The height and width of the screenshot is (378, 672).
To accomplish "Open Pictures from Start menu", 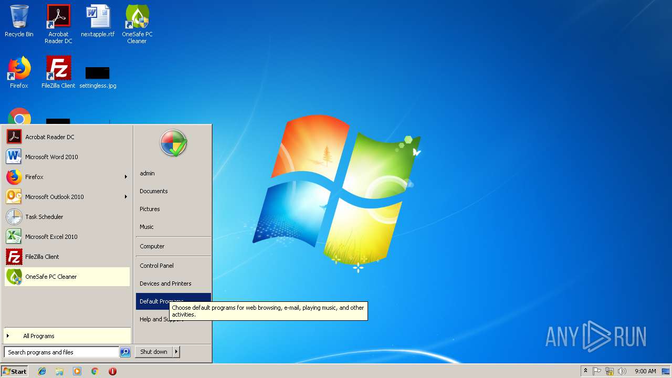I will 173,209.
